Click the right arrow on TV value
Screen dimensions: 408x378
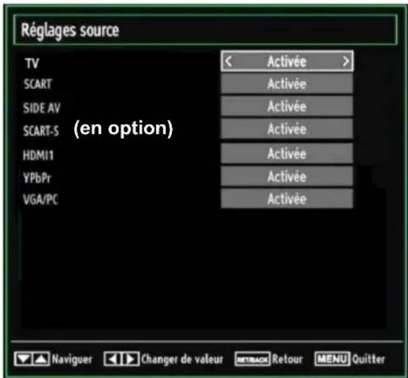click(345, 61)
